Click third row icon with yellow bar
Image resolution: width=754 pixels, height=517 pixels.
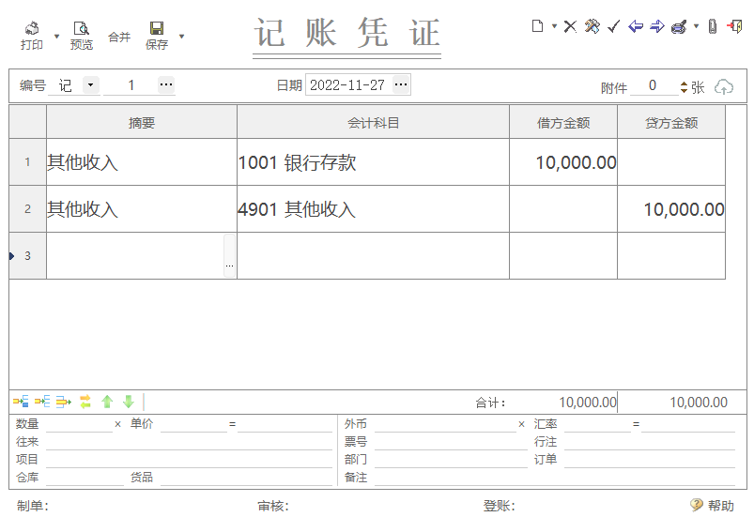(x=64, y=402)
